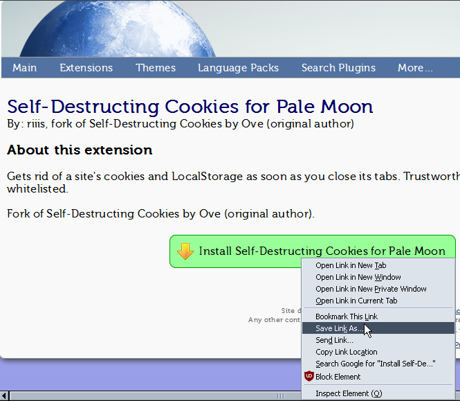Image resolution: width=460 pixels, height=401 pixels.
Task: Select Inspect Element (Q)
Action: 378,393
